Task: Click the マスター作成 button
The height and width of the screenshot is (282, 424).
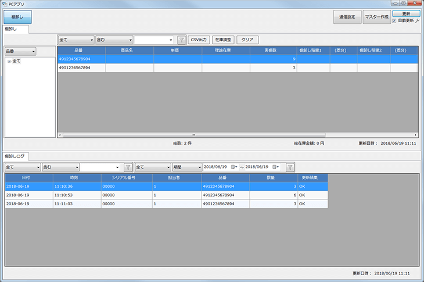Action: click(376, 17)
